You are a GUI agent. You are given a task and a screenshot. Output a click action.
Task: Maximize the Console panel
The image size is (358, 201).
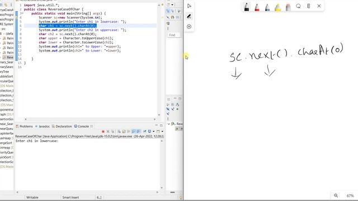161,126
